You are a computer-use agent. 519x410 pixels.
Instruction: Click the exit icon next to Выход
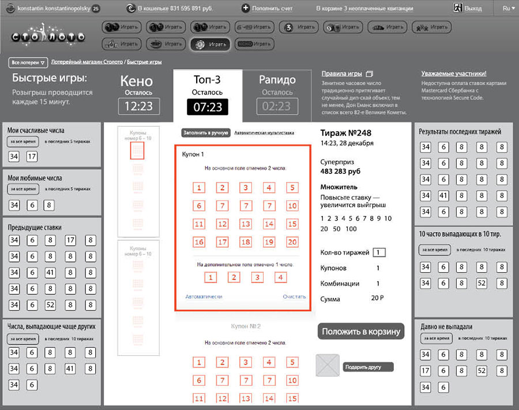[457, 9]
